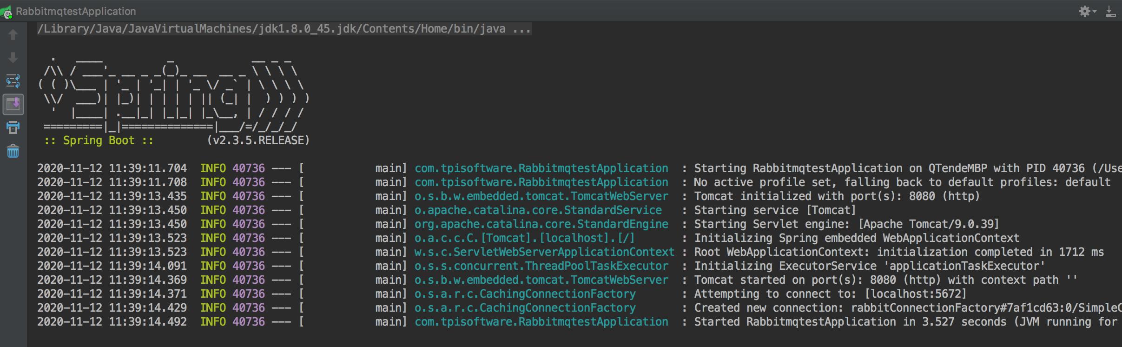Toggle the Soft-Wrap console button

point(13,81)
